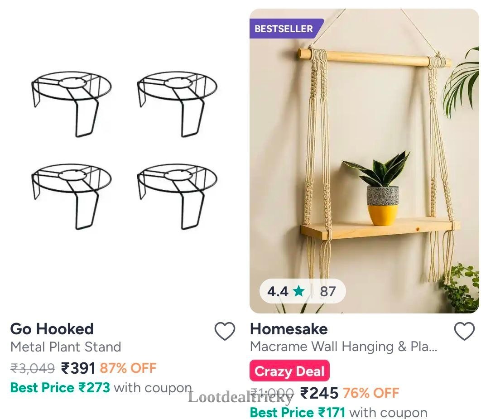
Task: Open the Metal Plant Stand product image
Action: 124,150
